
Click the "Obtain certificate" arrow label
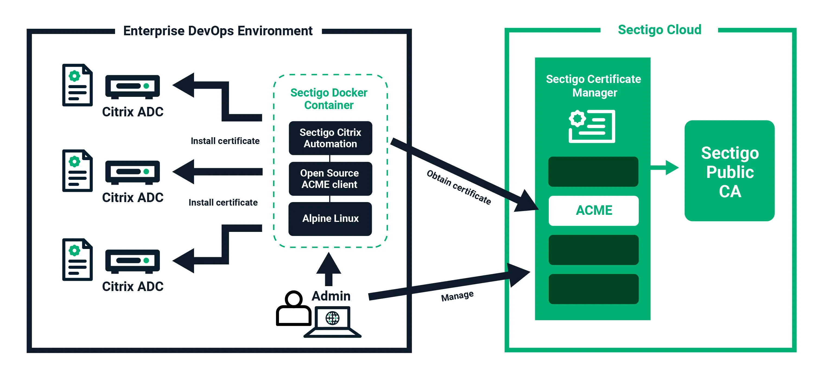pyautogui.click(x=459, y=187)
